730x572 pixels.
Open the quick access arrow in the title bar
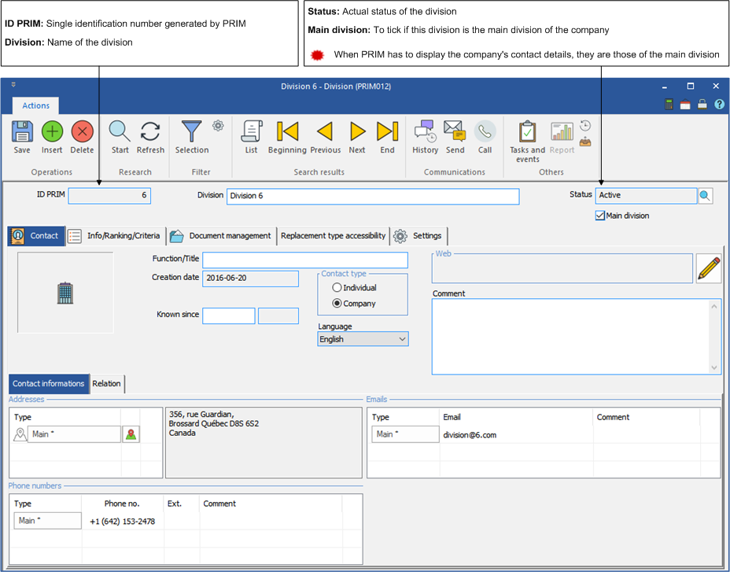[x=13, y=85]
